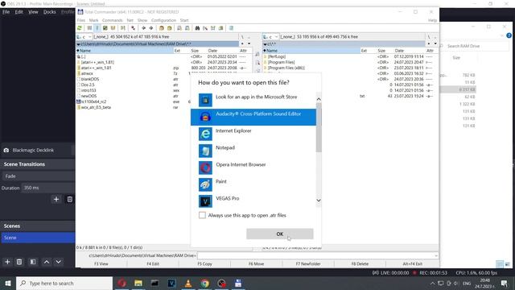Open the binoculars Search files icon
Viewport: 515px width, 290px height.
(x=197, y=28)
